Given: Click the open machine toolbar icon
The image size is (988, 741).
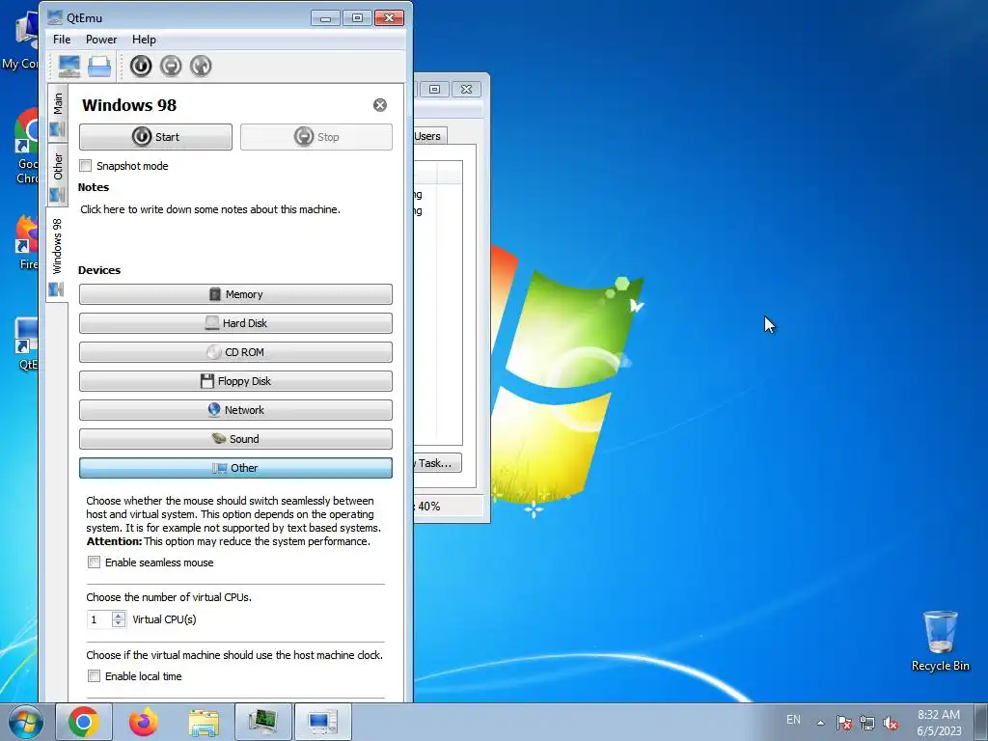Looking at the screenshot, I should (x=99, y=67).
